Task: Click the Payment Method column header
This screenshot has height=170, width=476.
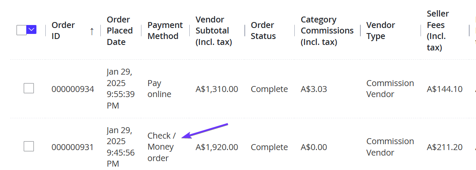Action: [165, 31]
